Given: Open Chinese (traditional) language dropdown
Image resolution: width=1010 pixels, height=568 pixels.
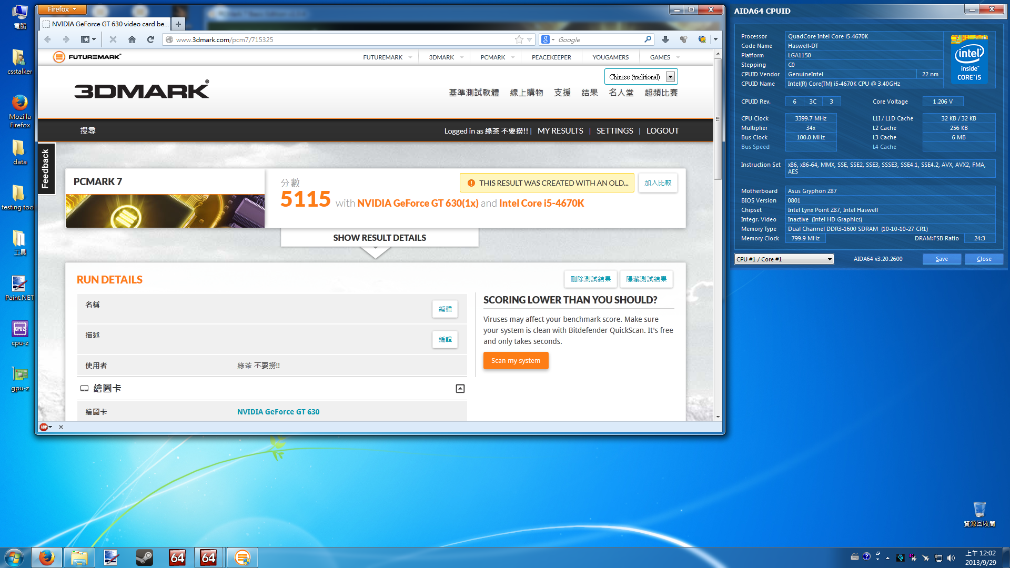Looking at the screenshot, I should tap(670, 77).
